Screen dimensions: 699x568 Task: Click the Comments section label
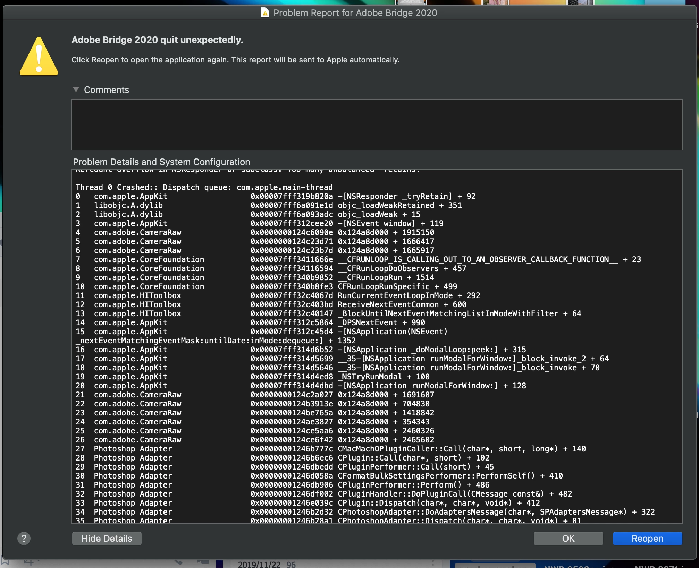[107, 90]
